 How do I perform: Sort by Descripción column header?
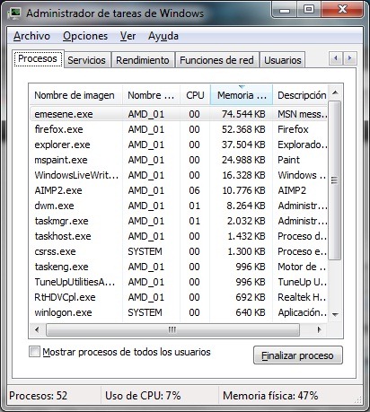[x=300, y=95]
